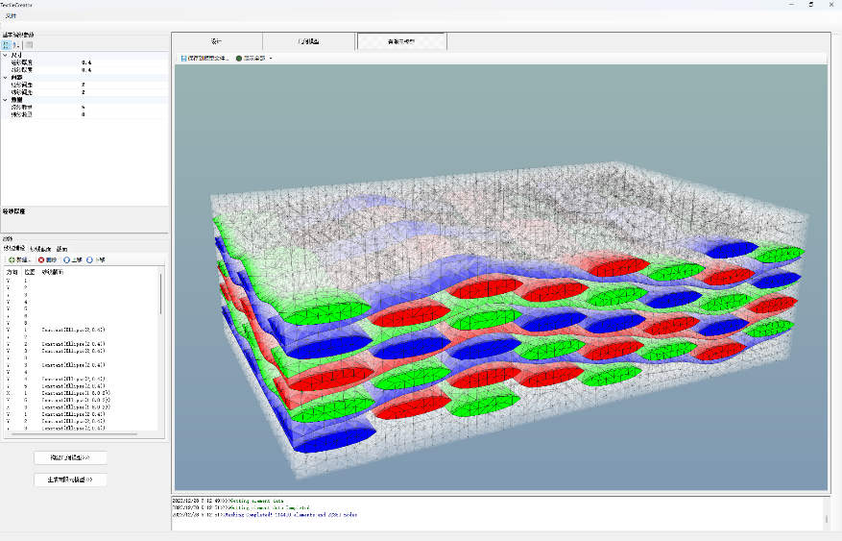Click the categorized sort icon in property grid
The image size is (842, 541).
(7, 44)
